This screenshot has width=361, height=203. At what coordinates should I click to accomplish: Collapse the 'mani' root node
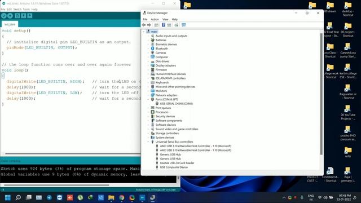pyautogui.click(x=144, y=32)
